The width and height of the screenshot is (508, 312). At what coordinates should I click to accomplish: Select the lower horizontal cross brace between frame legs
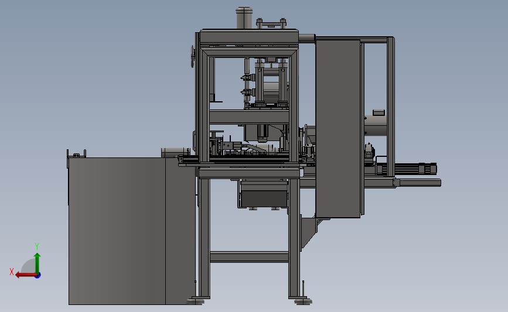tap(249, 256)
